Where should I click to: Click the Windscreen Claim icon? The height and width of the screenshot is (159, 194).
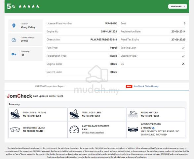(x=15, y=130)
